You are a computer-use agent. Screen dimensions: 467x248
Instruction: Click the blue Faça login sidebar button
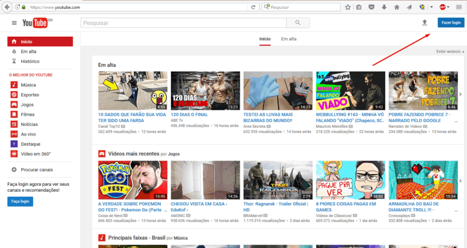pyautogui.click(x=20, y=201)
